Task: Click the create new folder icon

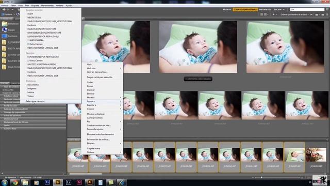Action: [323, 14]
